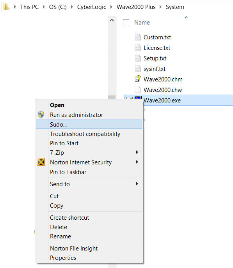Click the sysinf.txt file icon

[x=138, y=69]
